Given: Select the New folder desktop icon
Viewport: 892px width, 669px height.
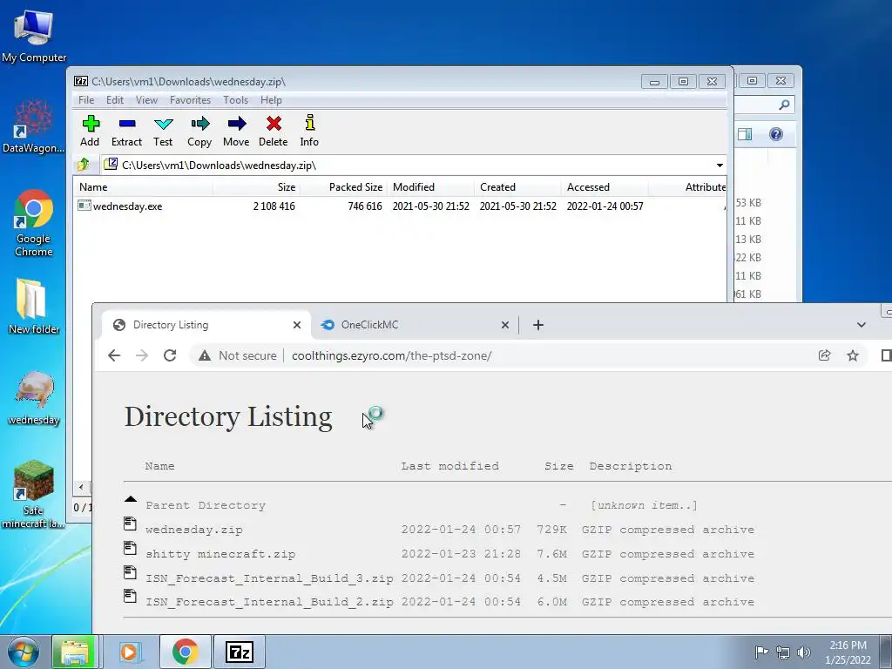Looking at the screenshot, I should (34, 306).
